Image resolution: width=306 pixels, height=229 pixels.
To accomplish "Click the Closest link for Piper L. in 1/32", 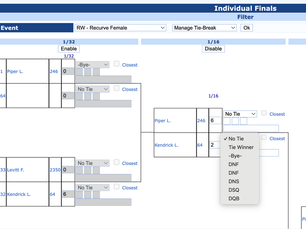I will [x=130, y=65].
